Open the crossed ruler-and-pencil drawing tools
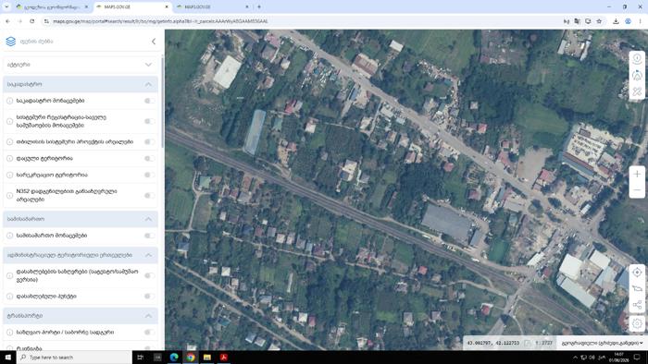The image size is (648, 364). click(x=637, y=91)
